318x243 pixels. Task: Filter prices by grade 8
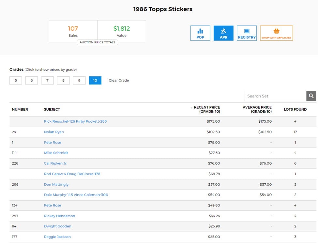click(x=63, y=80)
